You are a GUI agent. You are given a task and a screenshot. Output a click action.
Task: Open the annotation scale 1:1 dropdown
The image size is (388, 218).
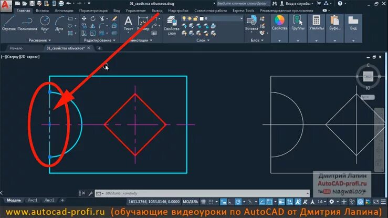(x=322, y=202)
